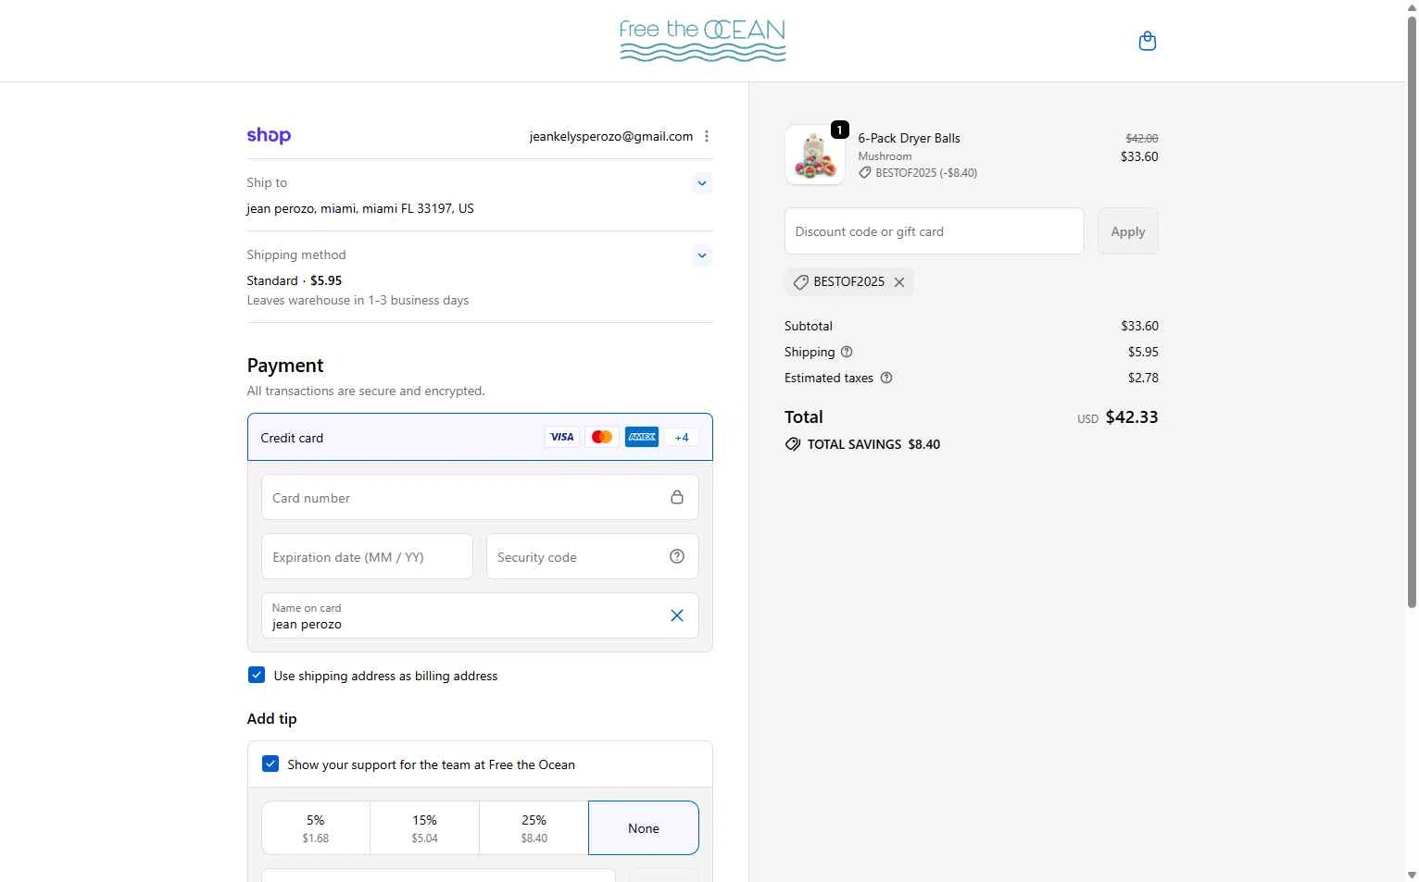Click the Total Savings tag icon
The width and height of the screenshot is (1419, 882).
(x=793, y=444)
